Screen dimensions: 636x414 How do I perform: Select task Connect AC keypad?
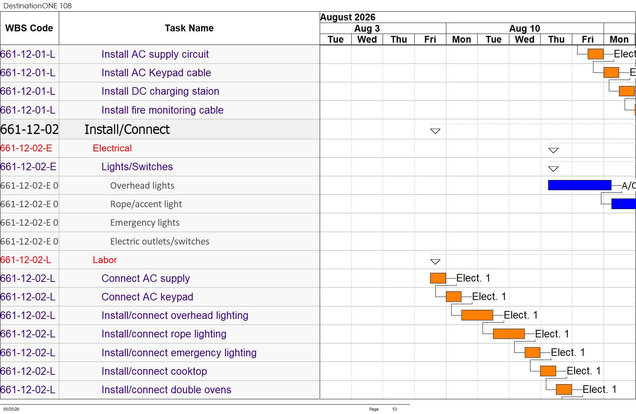click(x=147, y=297)
